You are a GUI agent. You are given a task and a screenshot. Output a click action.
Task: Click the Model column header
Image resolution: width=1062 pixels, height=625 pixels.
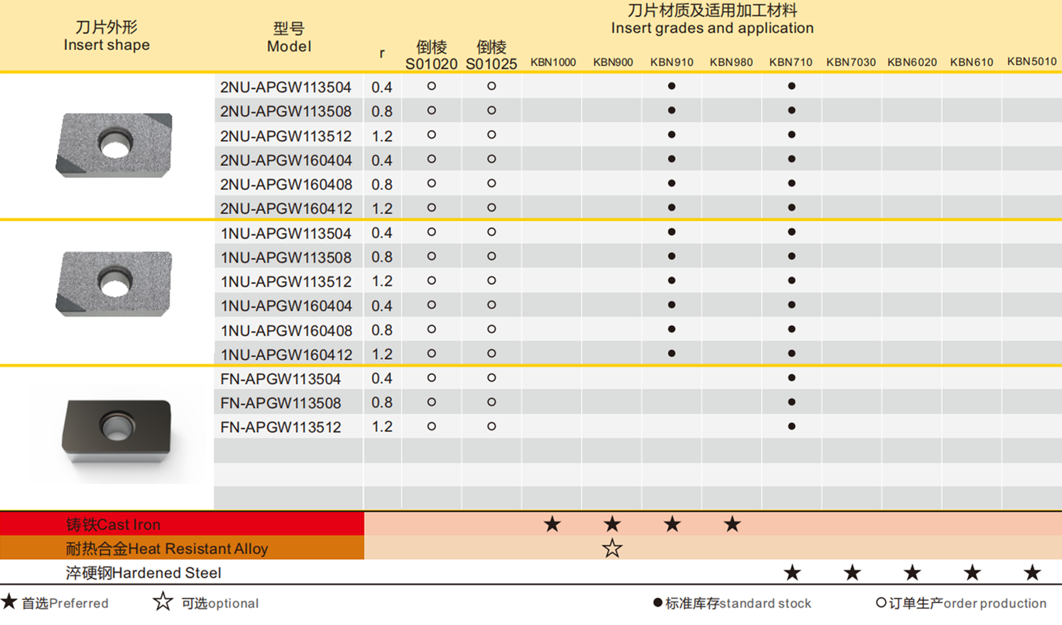click(289, 38)
